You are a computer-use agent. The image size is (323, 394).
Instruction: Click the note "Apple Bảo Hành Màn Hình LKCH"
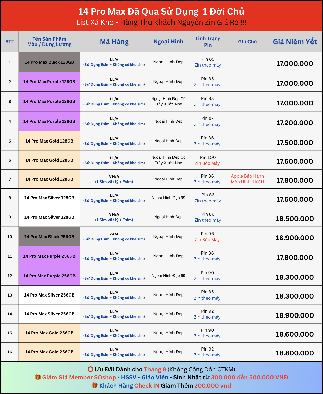(x=247, y=179)
